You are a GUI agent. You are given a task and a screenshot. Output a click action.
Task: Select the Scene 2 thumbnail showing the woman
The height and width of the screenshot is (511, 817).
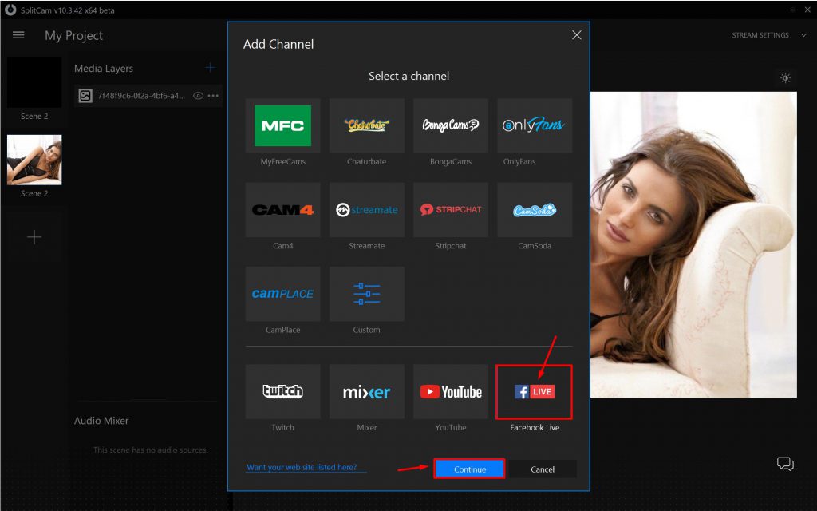[34, 160]
